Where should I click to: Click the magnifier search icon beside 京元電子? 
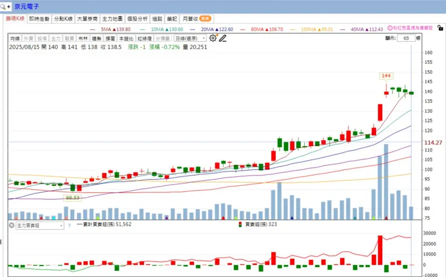3,7
